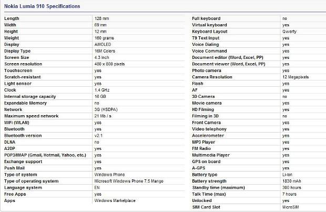Click the 'MicroSIM' card slot value
326x212 pixels.
(x=290, y=207)
